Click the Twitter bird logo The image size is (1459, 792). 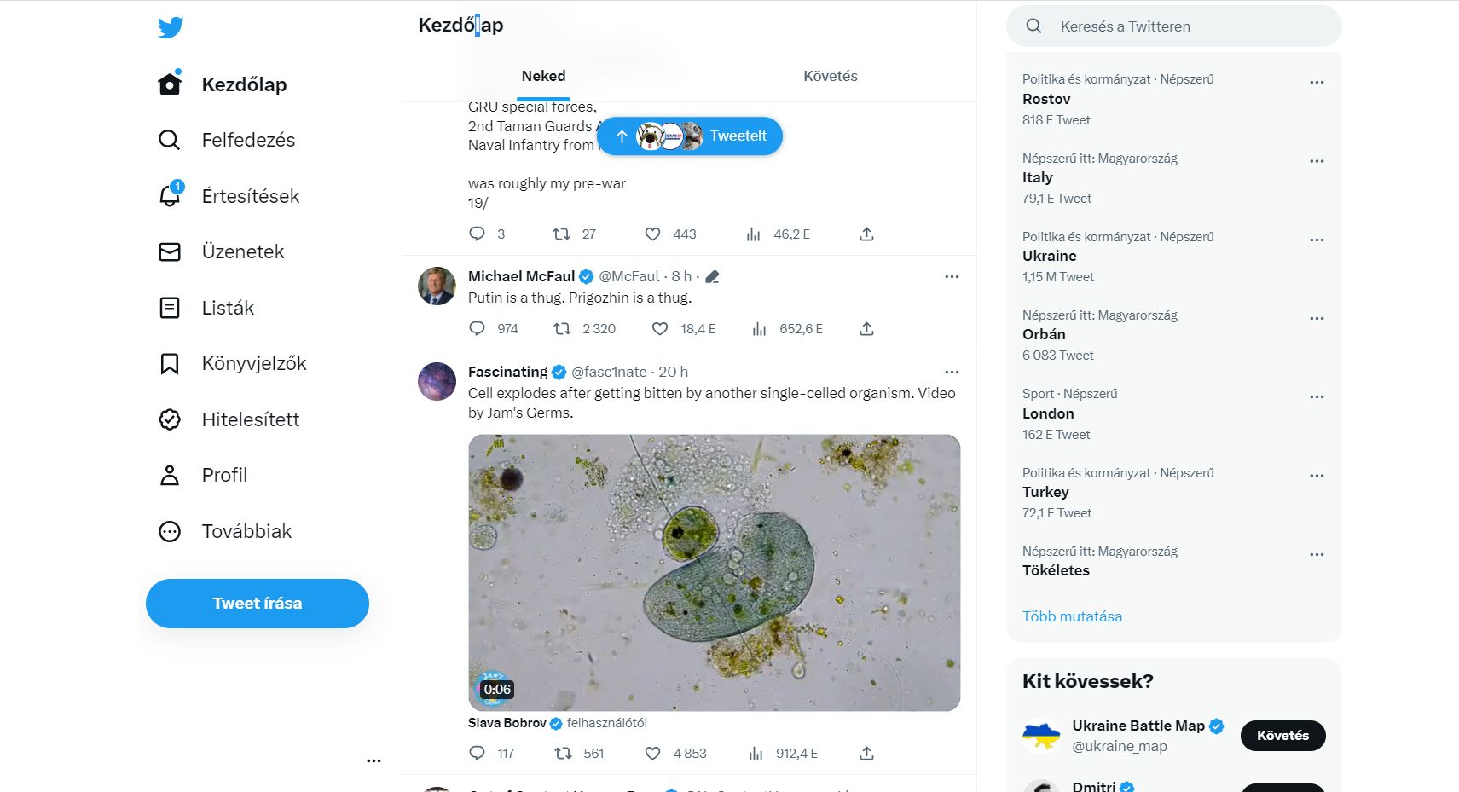click(x=171, y=27)
